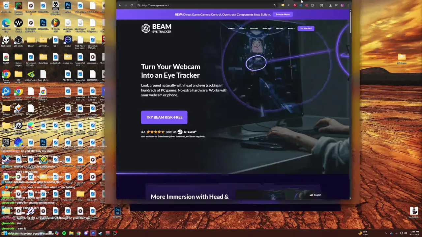Select the Exodus desktop shortcut
This screenshot has width=422, height=237.
pyautogui.click(x=68, y=42)
